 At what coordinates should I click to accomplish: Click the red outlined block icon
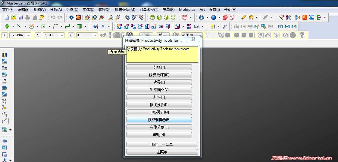(x=232, y=17)
